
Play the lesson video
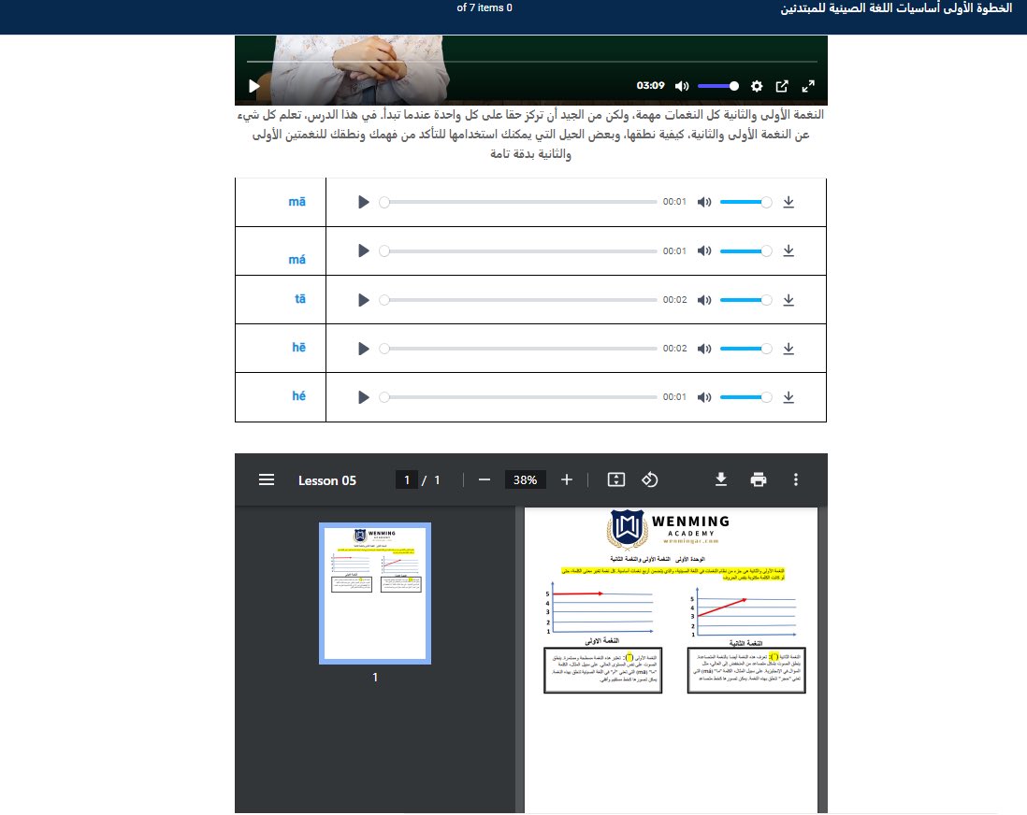point(254,86)
